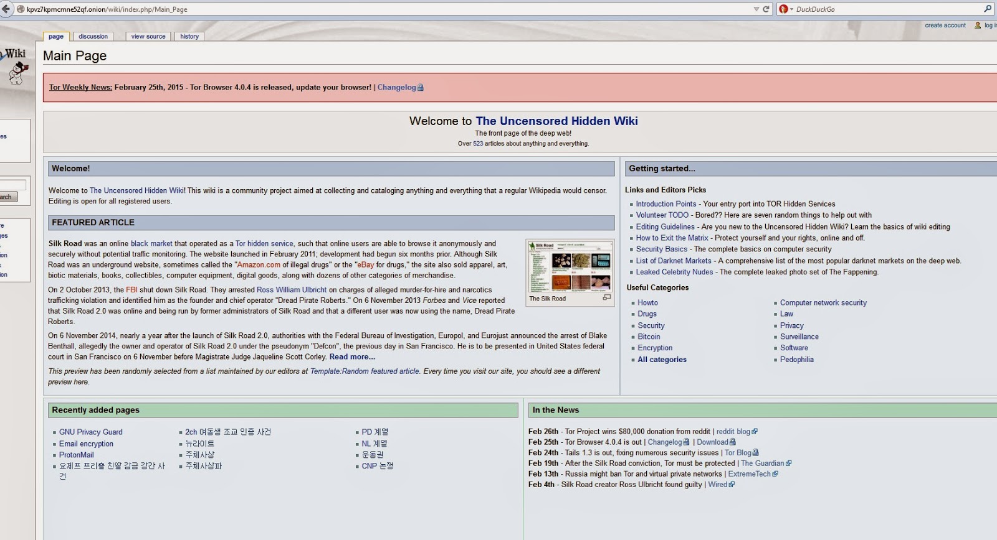Image resolution: width=997 pixels, height=540 pixels.
Task: Open Email encryption page
Action: pyautogui.click(x=86, y=444)
